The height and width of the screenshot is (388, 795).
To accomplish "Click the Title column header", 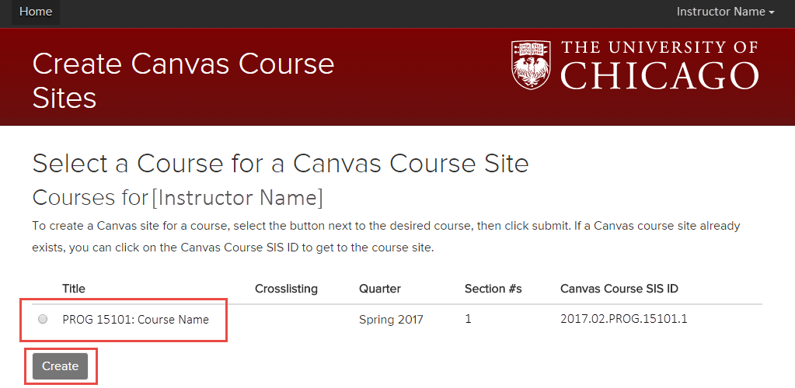I will 74,289.
